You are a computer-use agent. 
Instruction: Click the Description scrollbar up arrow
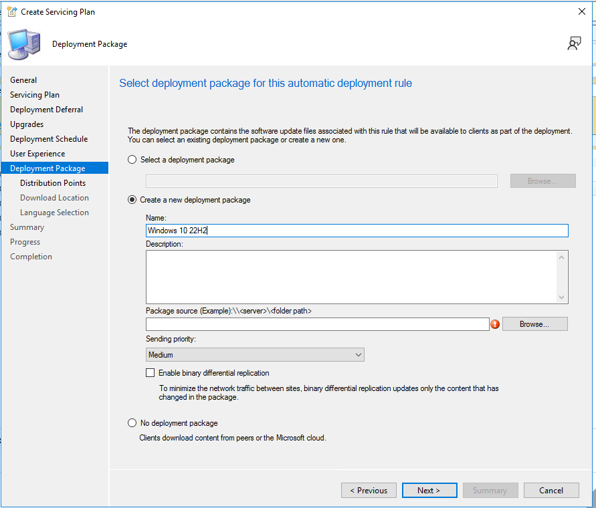562,257
